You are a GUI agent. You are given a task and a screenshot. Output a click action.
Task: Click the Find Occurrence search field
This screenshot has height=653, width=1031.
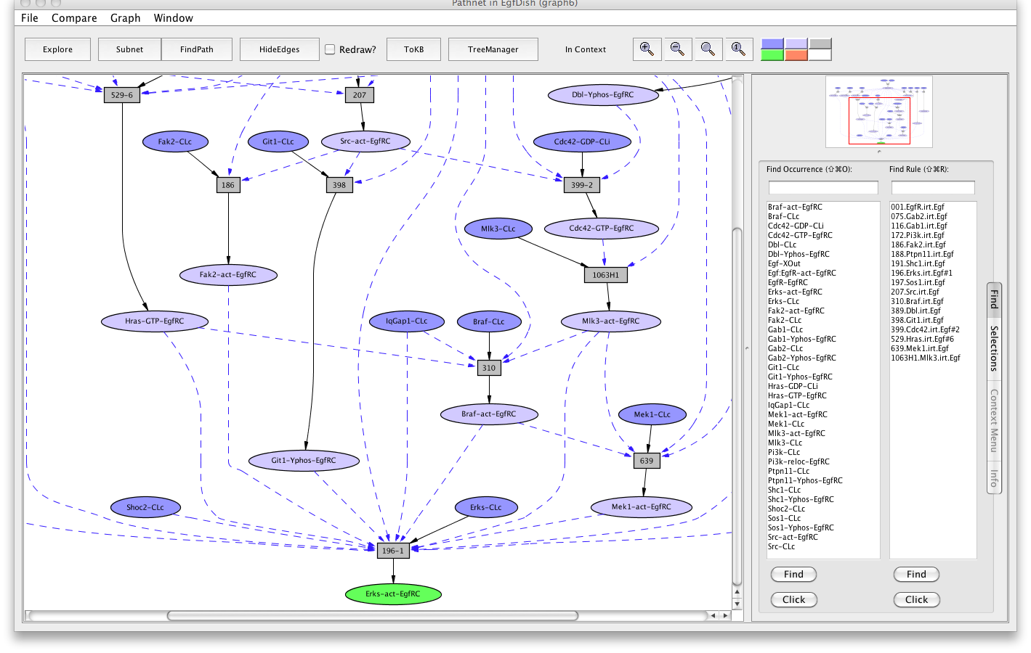click(823, 187)
